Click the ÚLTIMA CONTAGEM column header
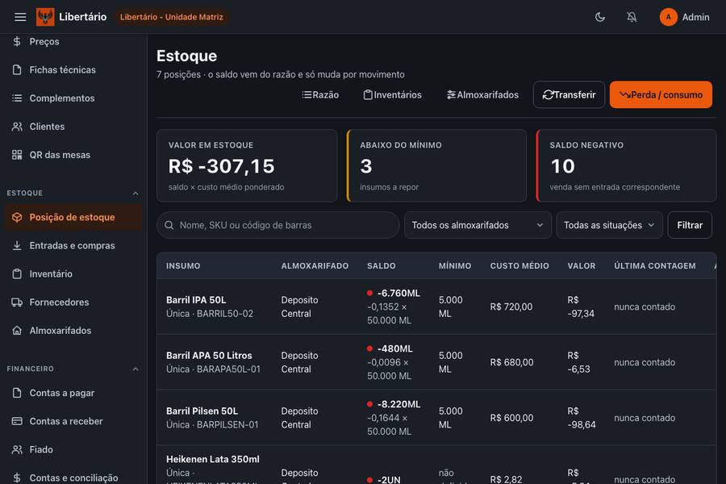Image resolution: width=726 pixels, height=484 pixels. tap(655, 266)
